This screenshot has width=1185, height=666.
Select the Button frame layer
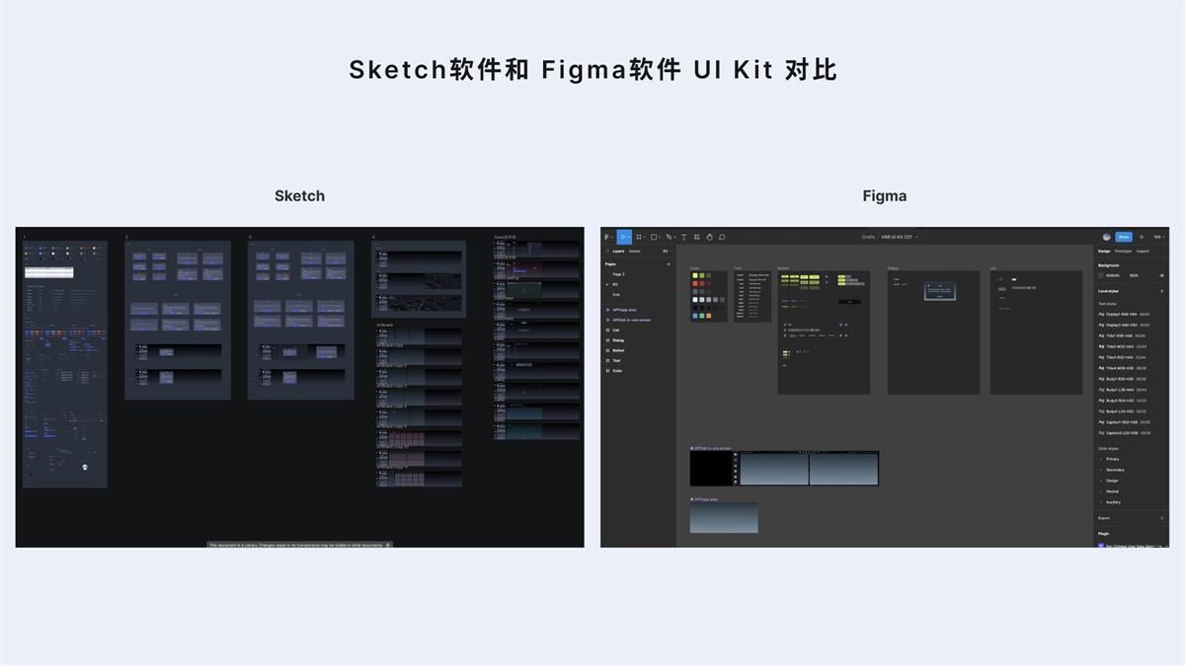(x=618, y=350)
